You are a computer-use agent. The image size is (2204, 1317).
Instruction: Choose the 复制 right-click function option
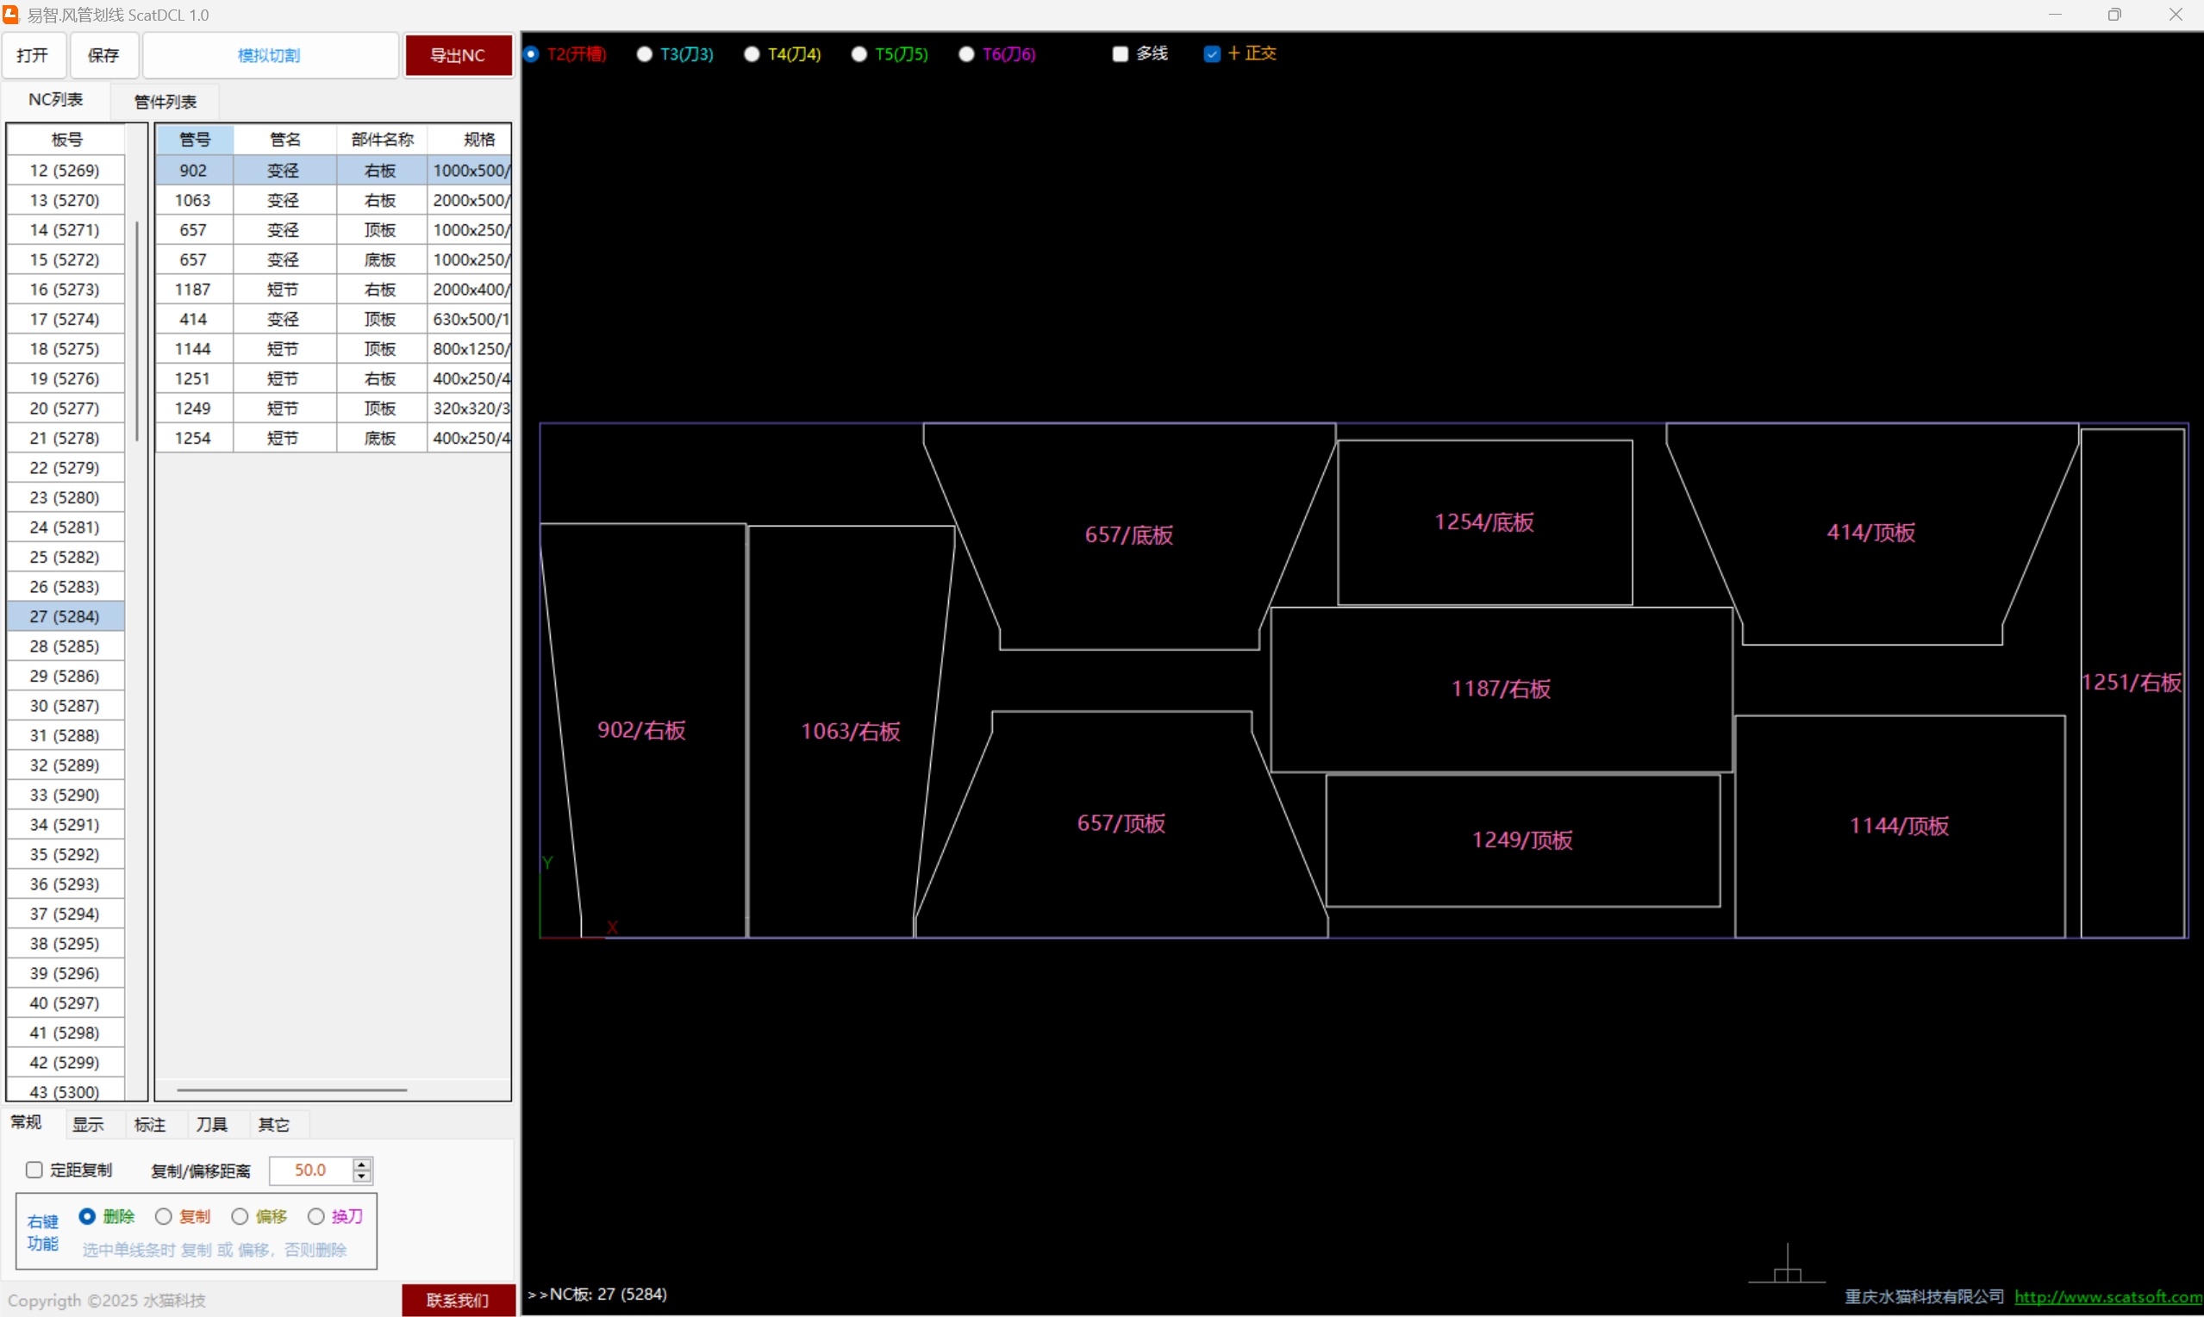point(164,1216)
